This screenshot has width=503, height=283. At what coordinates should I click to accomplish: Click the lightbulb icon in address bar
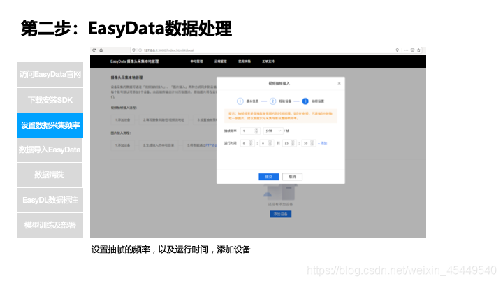click(397, 50)
